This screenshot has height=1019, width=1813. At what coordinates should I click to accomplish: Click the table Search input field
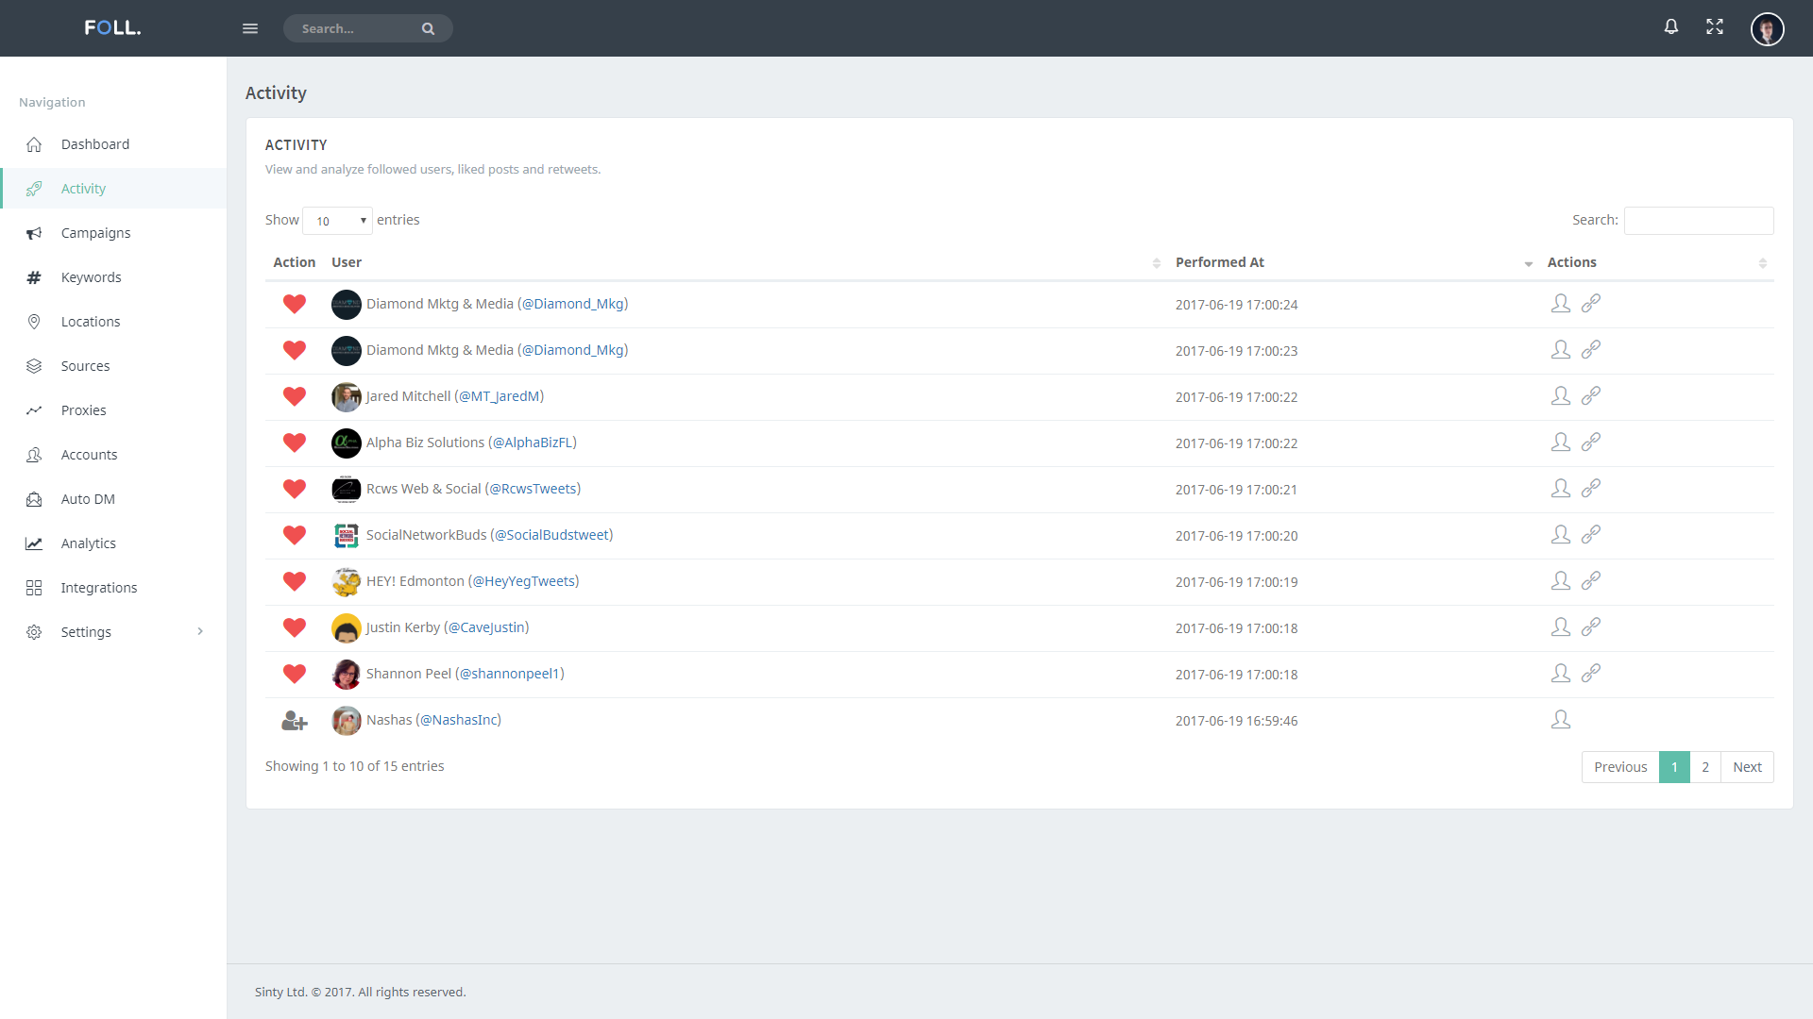pos(1699,221)
